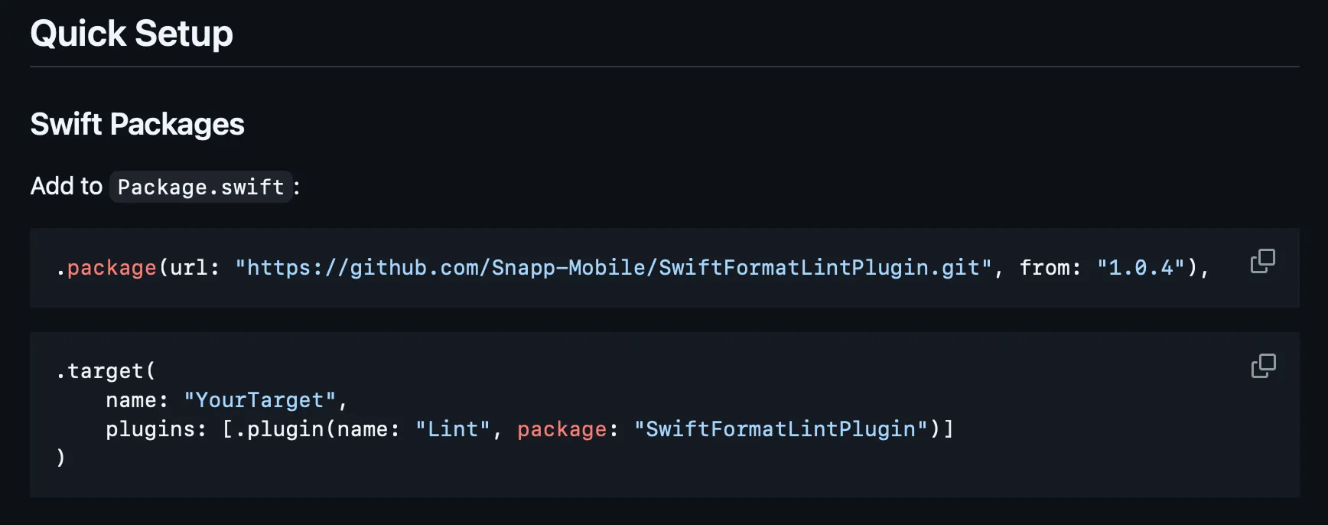Select the Package.swift inline code label

200,187
